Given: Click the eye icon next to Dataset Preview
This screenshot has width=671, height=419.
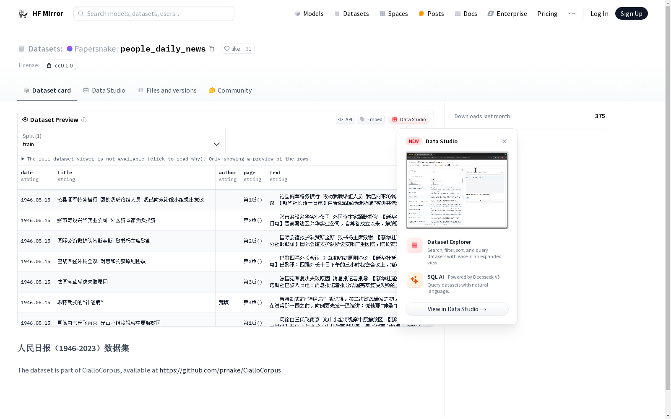Looking at the screenshot, I should pyautogui.click(x=25, y=119).
